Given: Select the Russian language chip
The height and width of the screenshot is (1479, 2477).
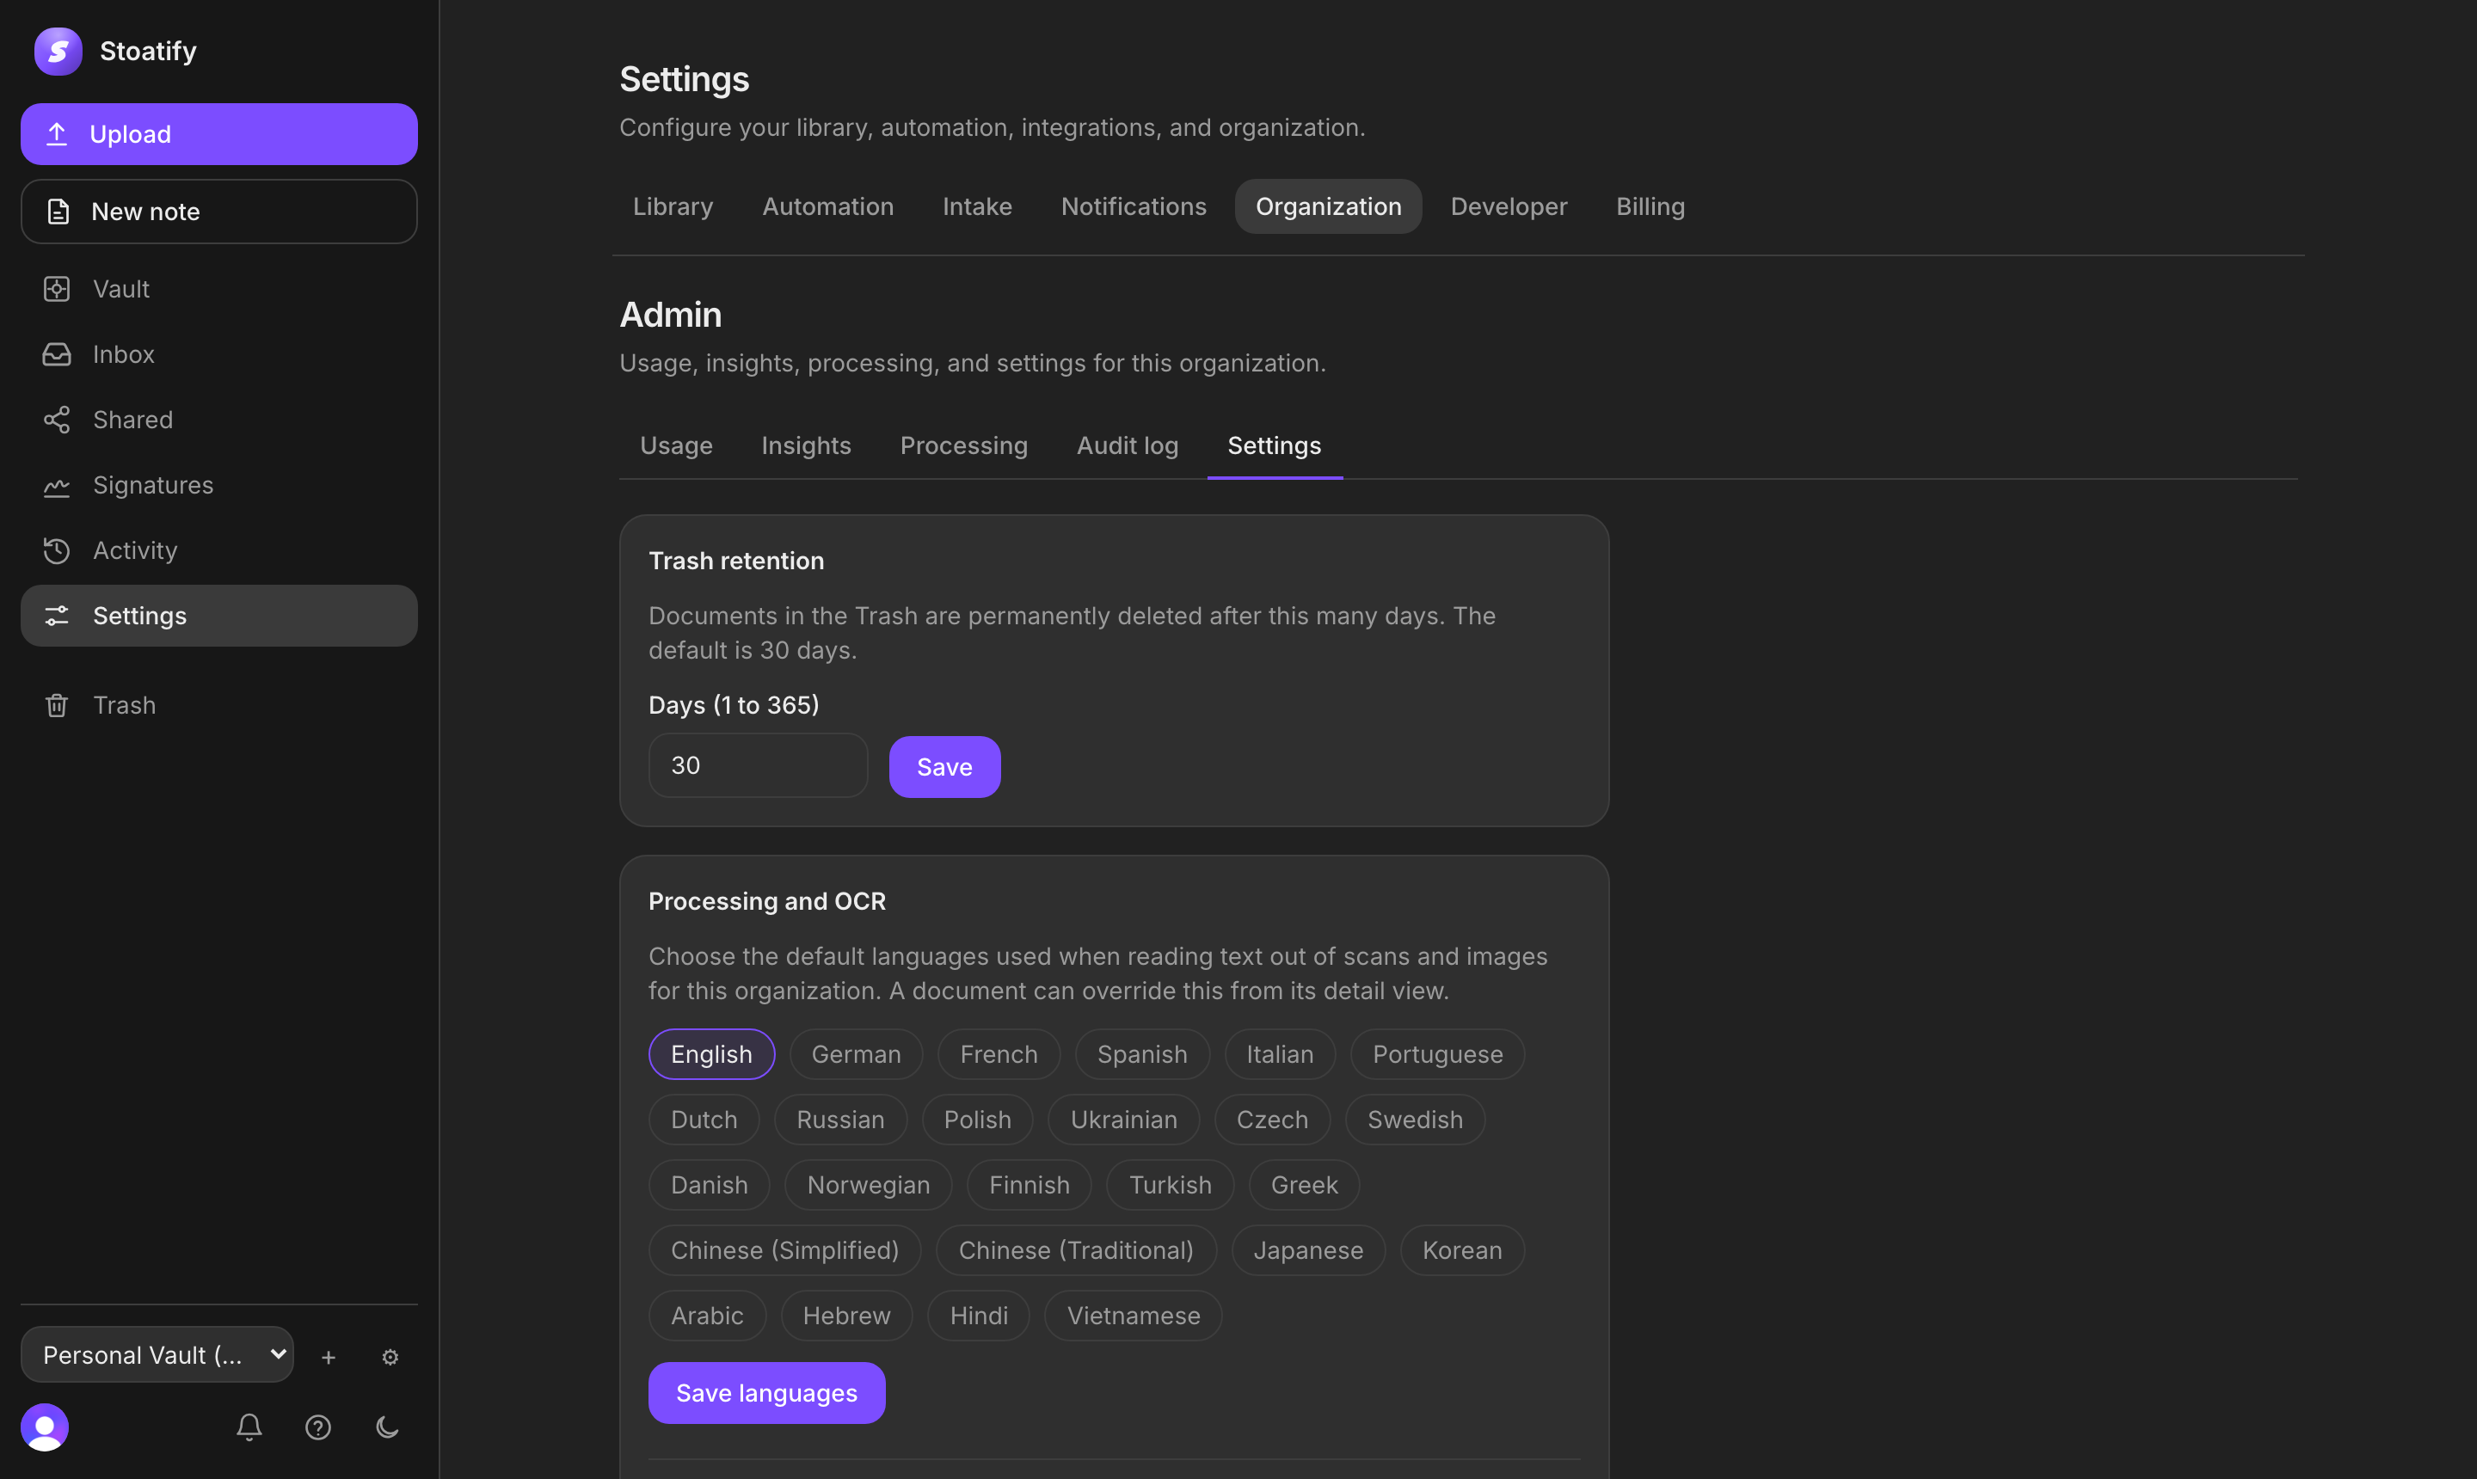Looking at the screenshot, I should pos(840,1120).
